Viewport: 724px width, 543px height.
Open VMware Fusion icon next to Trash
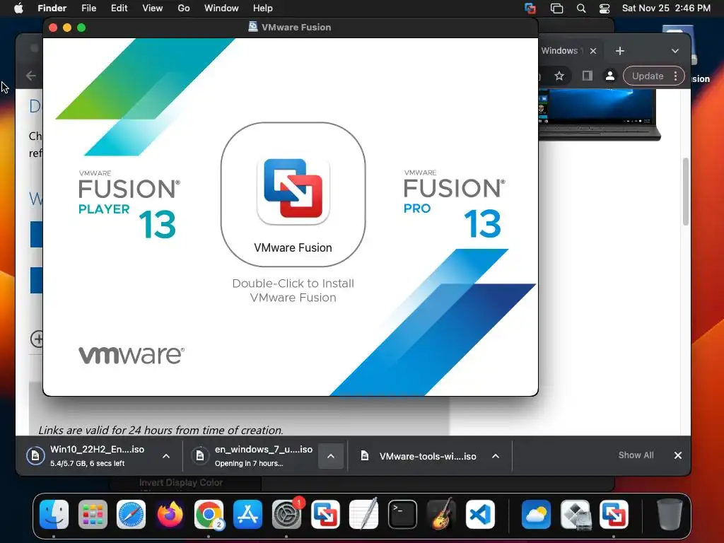614,514
